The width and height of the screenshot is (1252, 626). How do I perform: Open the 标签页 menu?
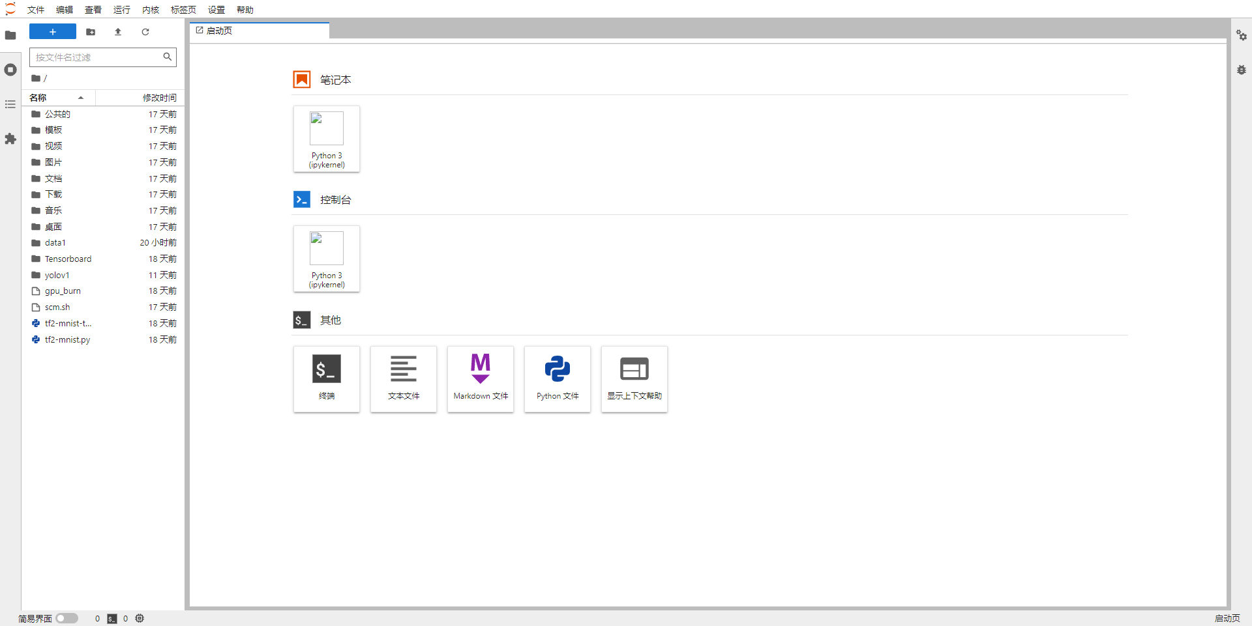(183, 10)
